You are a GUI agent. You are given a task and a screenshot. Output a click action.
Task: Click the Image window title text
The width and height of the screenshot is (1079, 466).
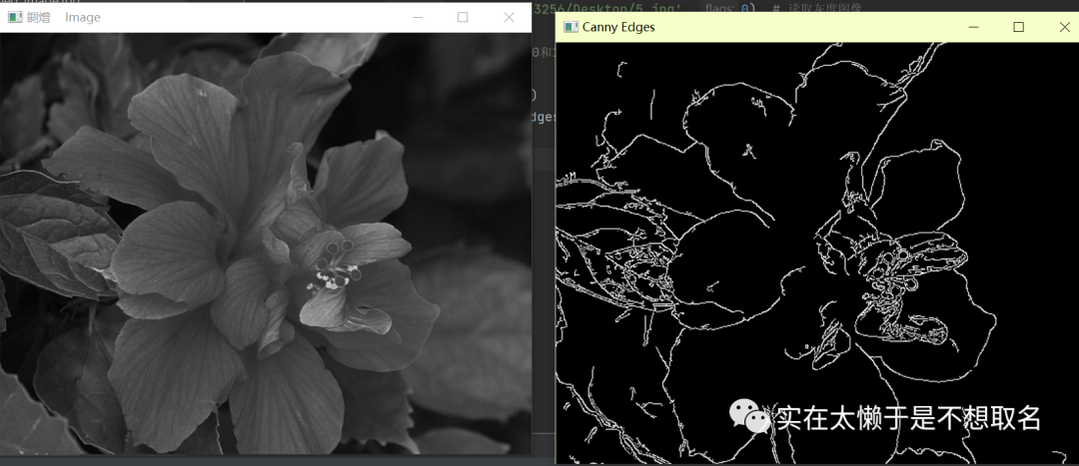(82, 18)
